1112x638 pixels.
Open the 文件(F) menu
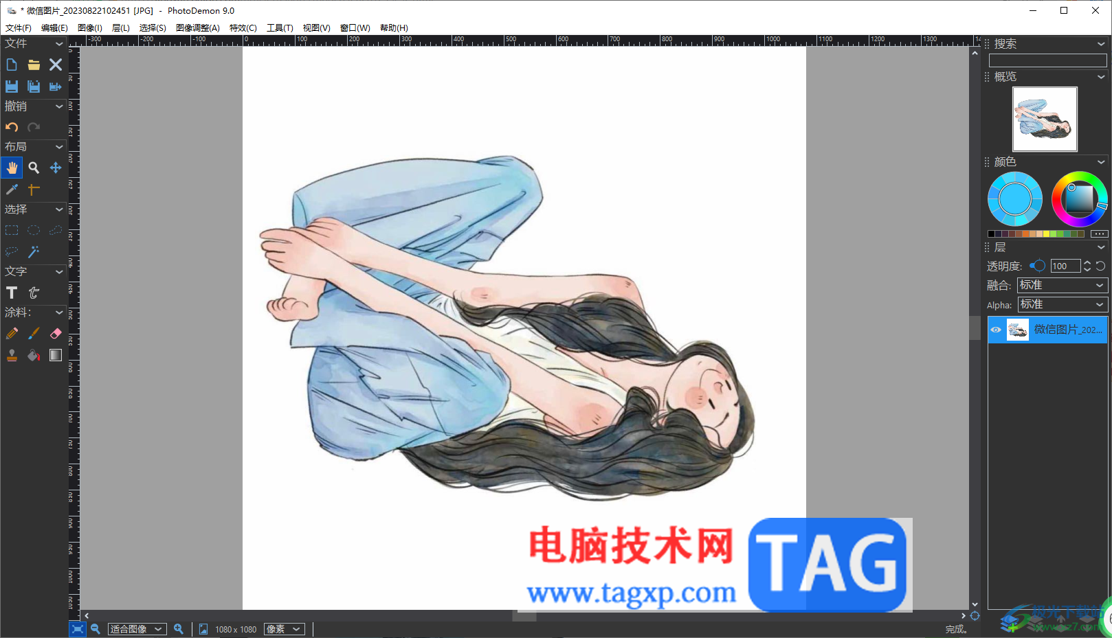coord(19,28)
